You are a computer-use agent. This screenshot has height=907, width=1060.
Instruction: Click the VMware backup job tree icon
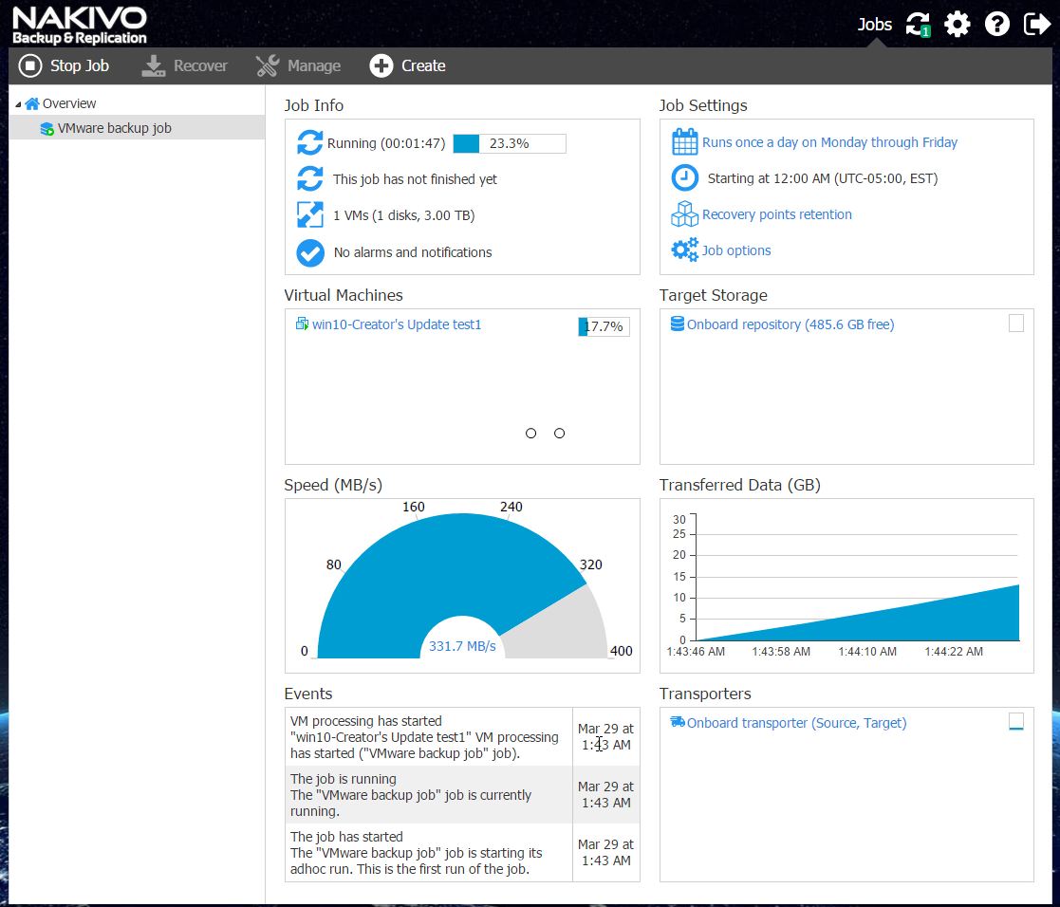(46, 128)
